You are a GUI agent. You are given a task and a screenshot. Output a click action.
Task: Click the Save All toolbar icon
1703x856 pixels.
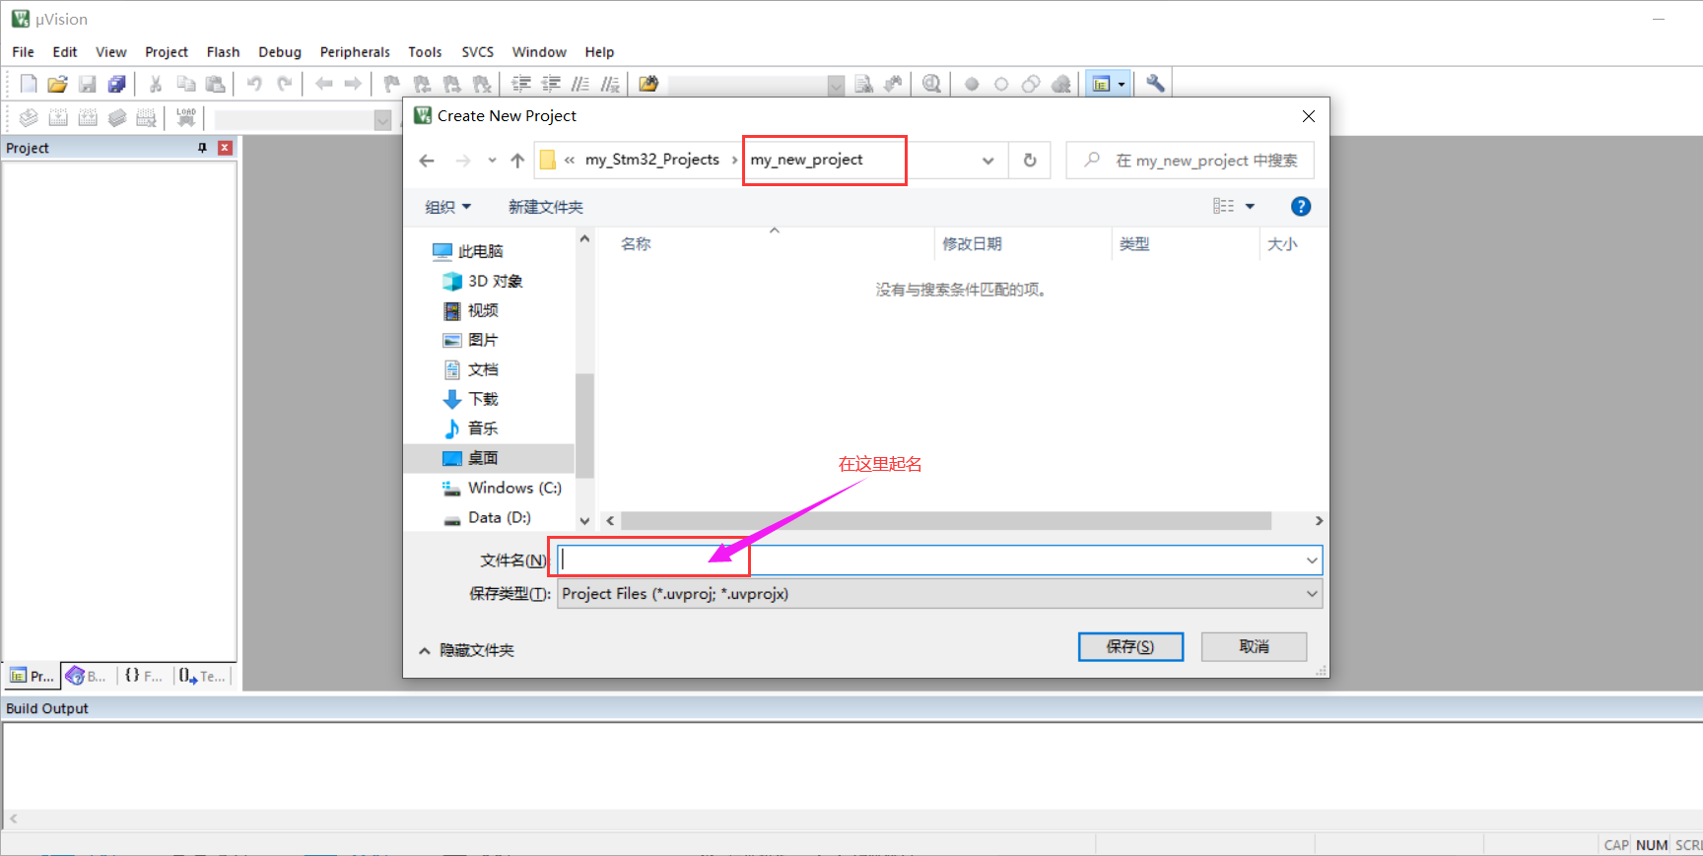(x=116, y=84)
